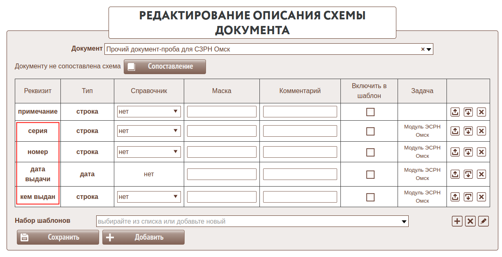Expand the Документ selection dropdown
The height and width of the screenshot is (257, 502).
(x=429, y=49)
